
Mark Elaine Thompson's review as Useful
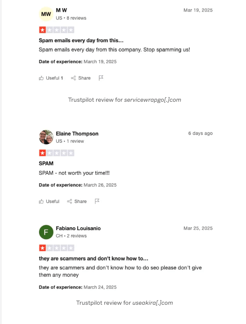point(49,201)
